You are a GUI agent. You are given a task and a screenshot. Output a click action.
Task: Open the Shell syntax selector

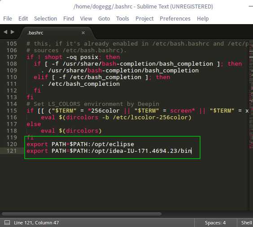point(246,223)
